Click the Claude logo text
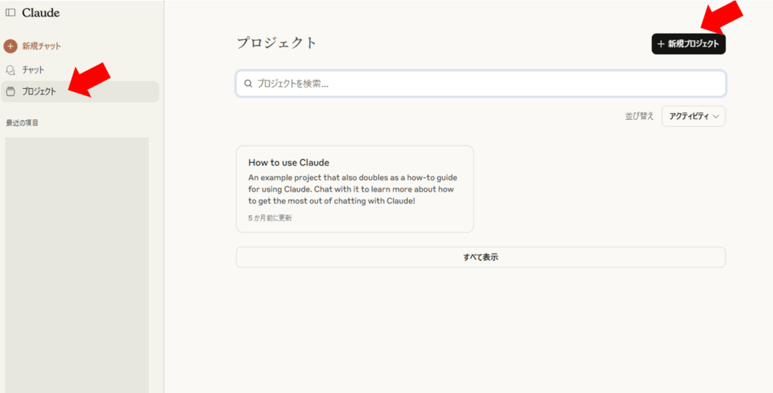Viewport: 773px width, 393px height. pyautogui.click(x=41, y=13)
